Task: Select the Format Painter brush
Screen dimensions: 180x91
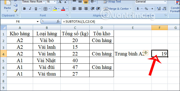Action: pos(15,10)
